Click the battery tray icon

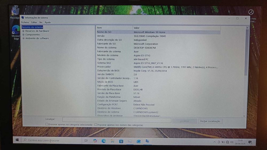tap(223, 142)
